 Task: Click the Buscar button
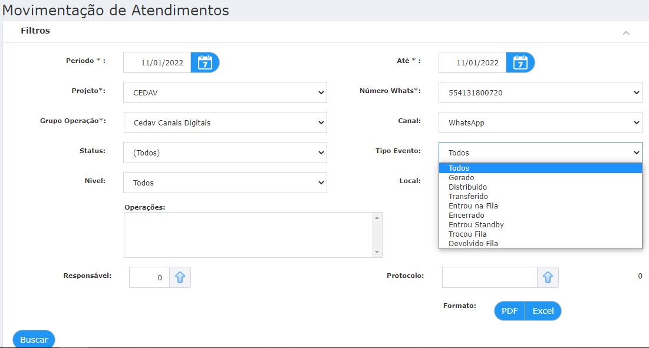(34, 339)
